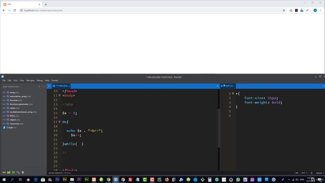This screenshot has width=325, height=183.
Task: Click the ENG language indicator in tray
Action: (x=302, y=179)
